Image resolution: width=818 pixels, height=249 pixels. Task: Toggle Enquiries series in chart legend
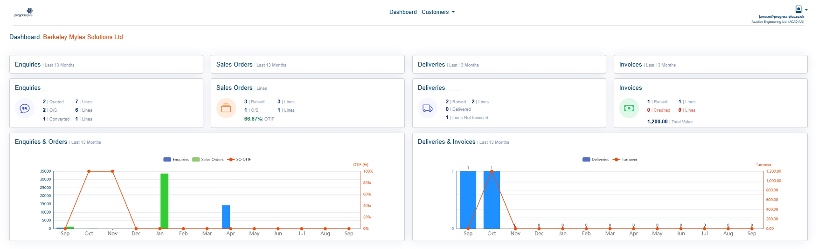point(176,160)
